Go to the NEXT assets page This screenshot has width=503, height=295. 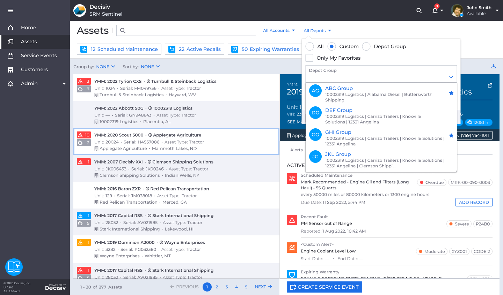click(263, 287)
